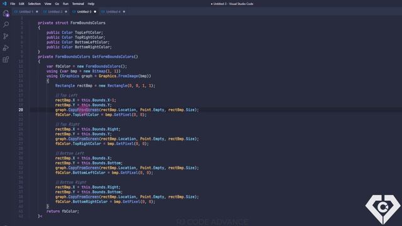This screenshot has width=402, height=226.
Task: Click the '// Top Right' comment
Action: tap(67, 124)
